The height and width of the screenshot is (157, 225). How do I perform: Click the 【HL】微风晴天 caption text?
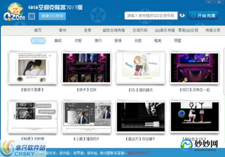pyautogui.click(x=141, y=90)
